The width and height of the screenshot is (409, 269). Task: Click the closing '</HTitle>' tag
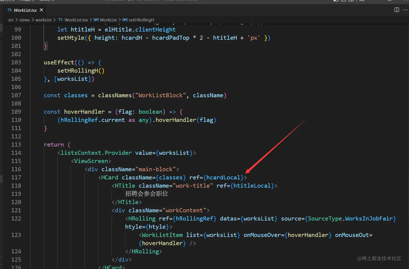click(x=127, y=202)
